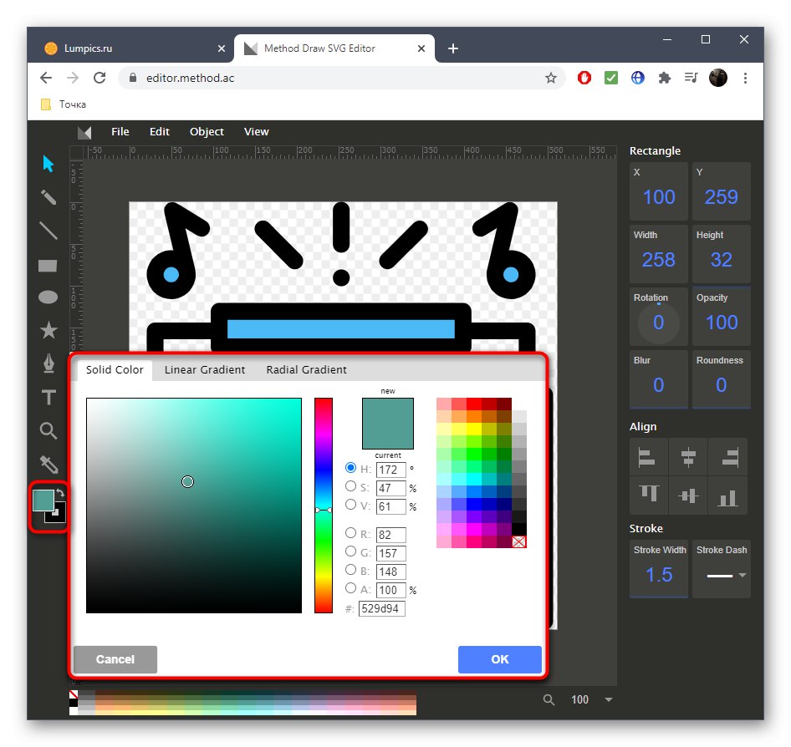Open a new browser tab
This screenshot has width=791, height=747.
(453, 48)
